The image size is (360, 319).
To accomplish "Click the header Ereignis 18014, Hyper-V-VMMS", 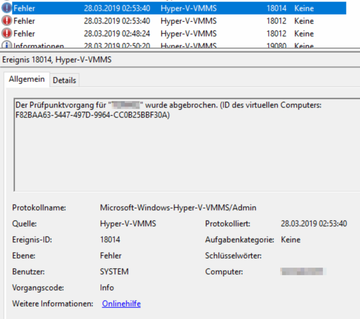I will coord(57,60).
